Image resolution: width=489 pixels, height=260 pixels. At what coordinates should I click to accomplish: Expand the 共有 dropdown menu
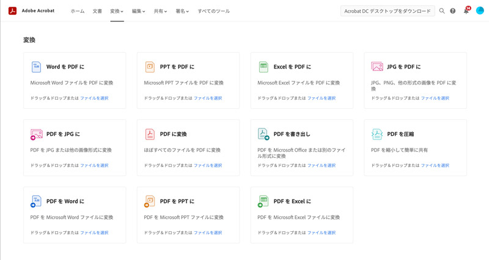point(160,11)
